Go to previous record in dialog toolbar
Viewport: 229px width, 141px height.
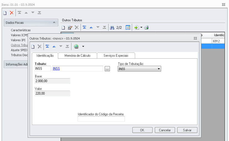[x=54, y=46]
